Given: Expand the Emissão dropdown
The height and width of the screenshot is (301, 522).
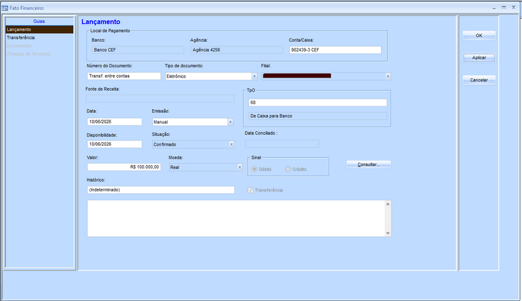Looking at the screenshot, I should click(230, 122).
